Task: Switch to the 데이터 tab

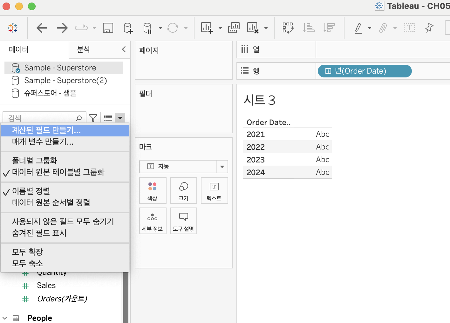Action: tap(19, 49)
